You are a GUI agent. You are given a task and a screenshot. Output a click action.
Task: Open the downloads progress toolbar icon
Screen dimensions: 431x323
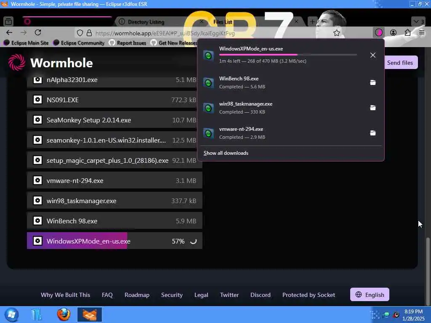click(x=378, y=33)
